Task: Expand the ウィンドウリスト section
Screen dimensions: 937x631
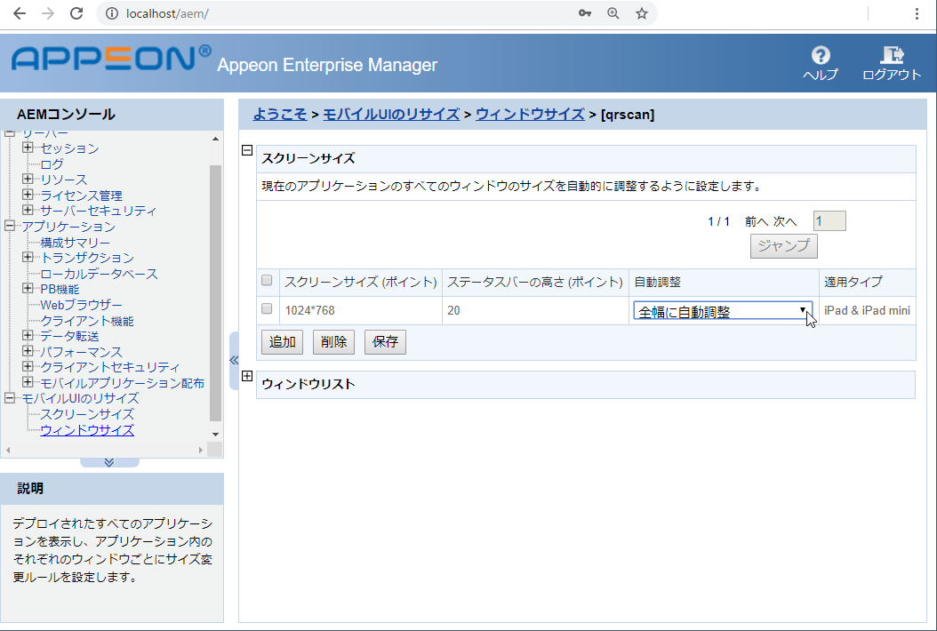Action: [x=246, y=377]
